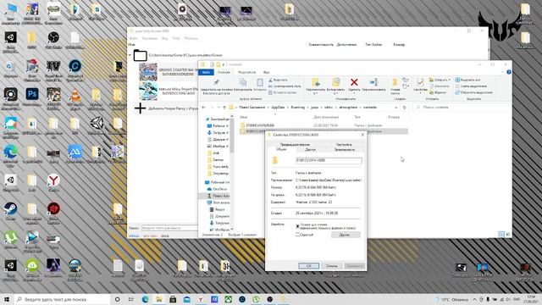Click the Explorer back navigation arrow

tap(203, 108)
